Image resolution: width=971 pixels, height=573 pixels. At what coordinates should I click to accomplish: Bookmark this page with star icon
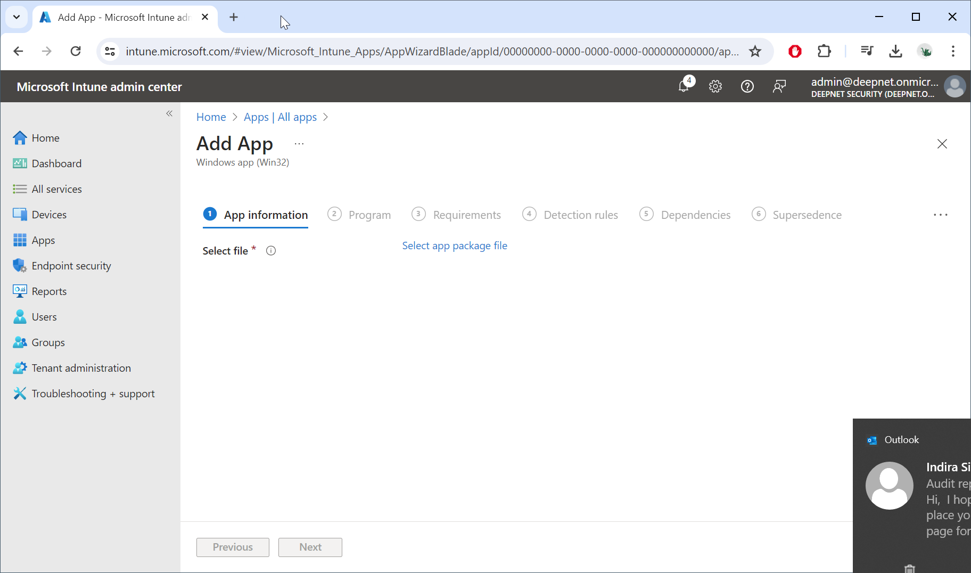coord(755,51)
